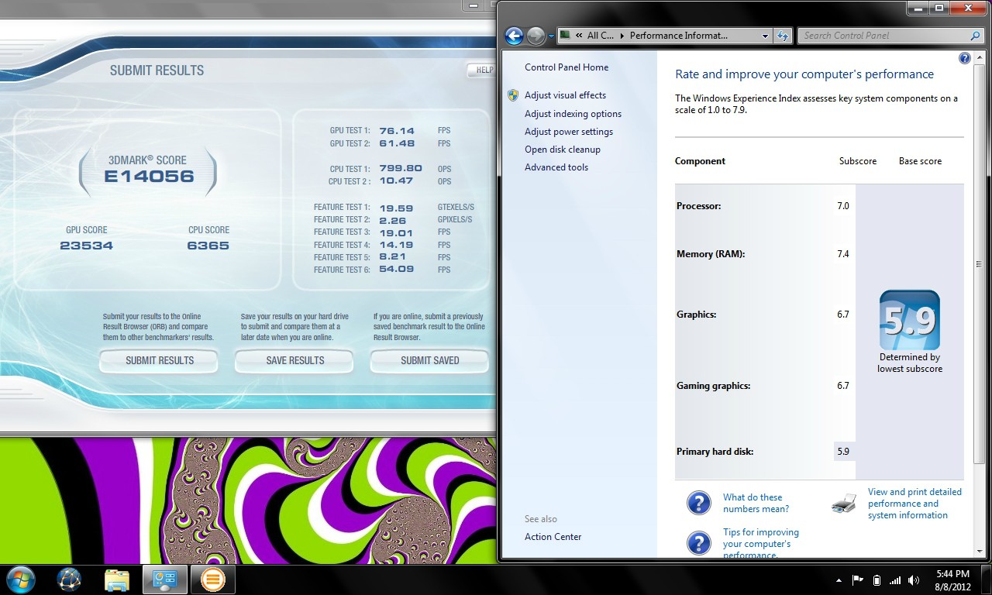This screenshot has height=595, width=992.
Task: Open the globe network app in taskbar
Action: 70,579
